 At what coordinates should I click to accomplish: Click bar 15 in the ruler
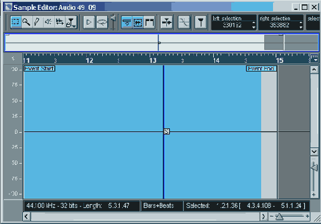pos(280,60)
